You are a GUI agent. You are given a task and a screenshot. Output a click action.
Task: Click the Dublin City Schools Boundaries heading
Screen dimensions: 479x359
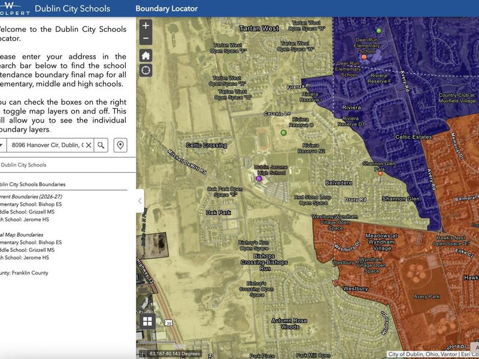32,184
